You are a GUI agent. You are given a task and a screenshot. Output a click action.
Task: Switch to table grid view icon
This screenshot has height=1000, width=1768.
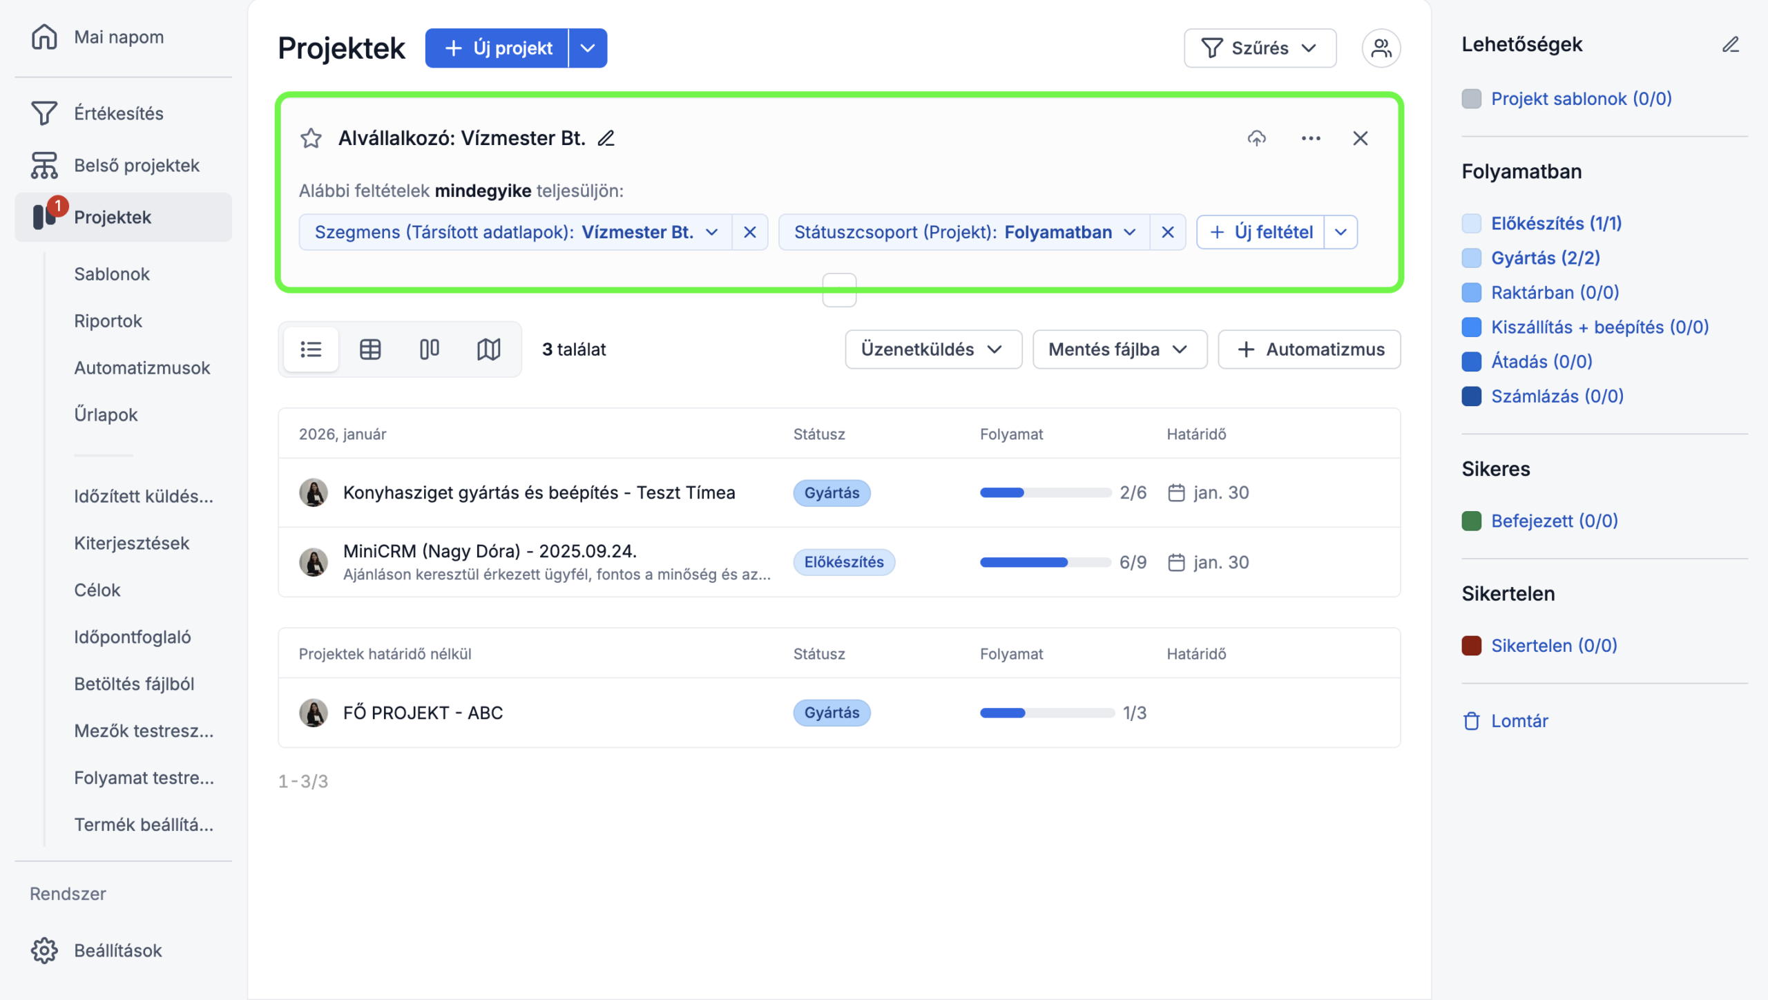[370, 349]
